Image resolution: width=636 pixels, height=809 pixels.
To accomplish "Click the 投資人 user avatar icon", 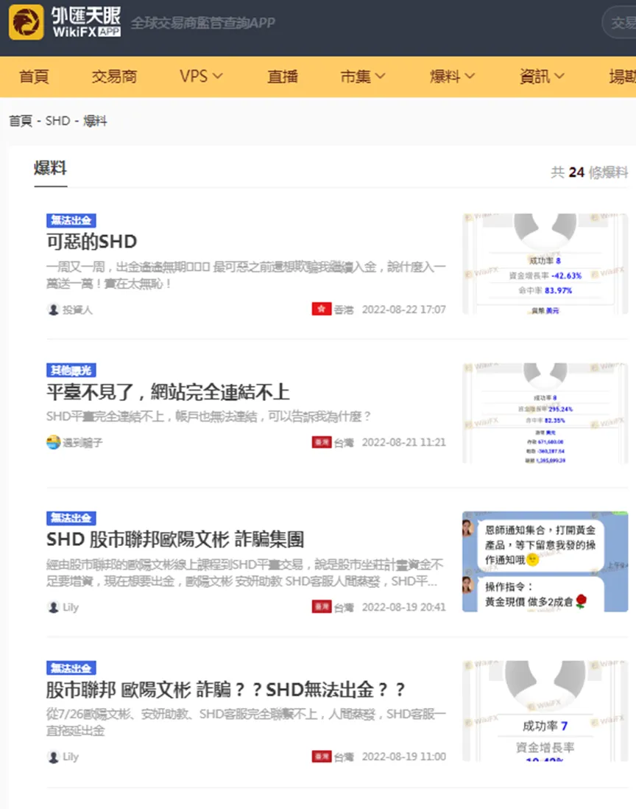I will [53, 309].
